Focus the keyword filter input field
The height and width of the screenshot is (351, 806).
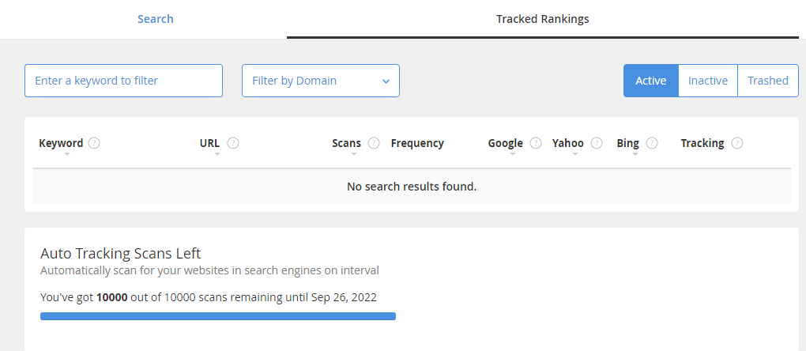pos(123,81)
